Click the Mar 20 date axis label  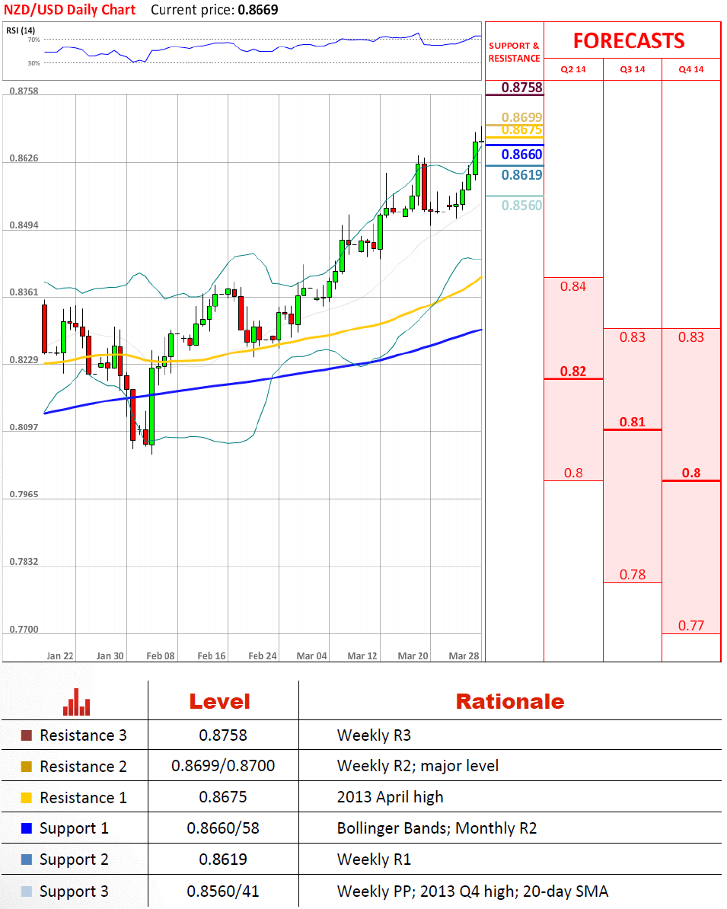413,655
